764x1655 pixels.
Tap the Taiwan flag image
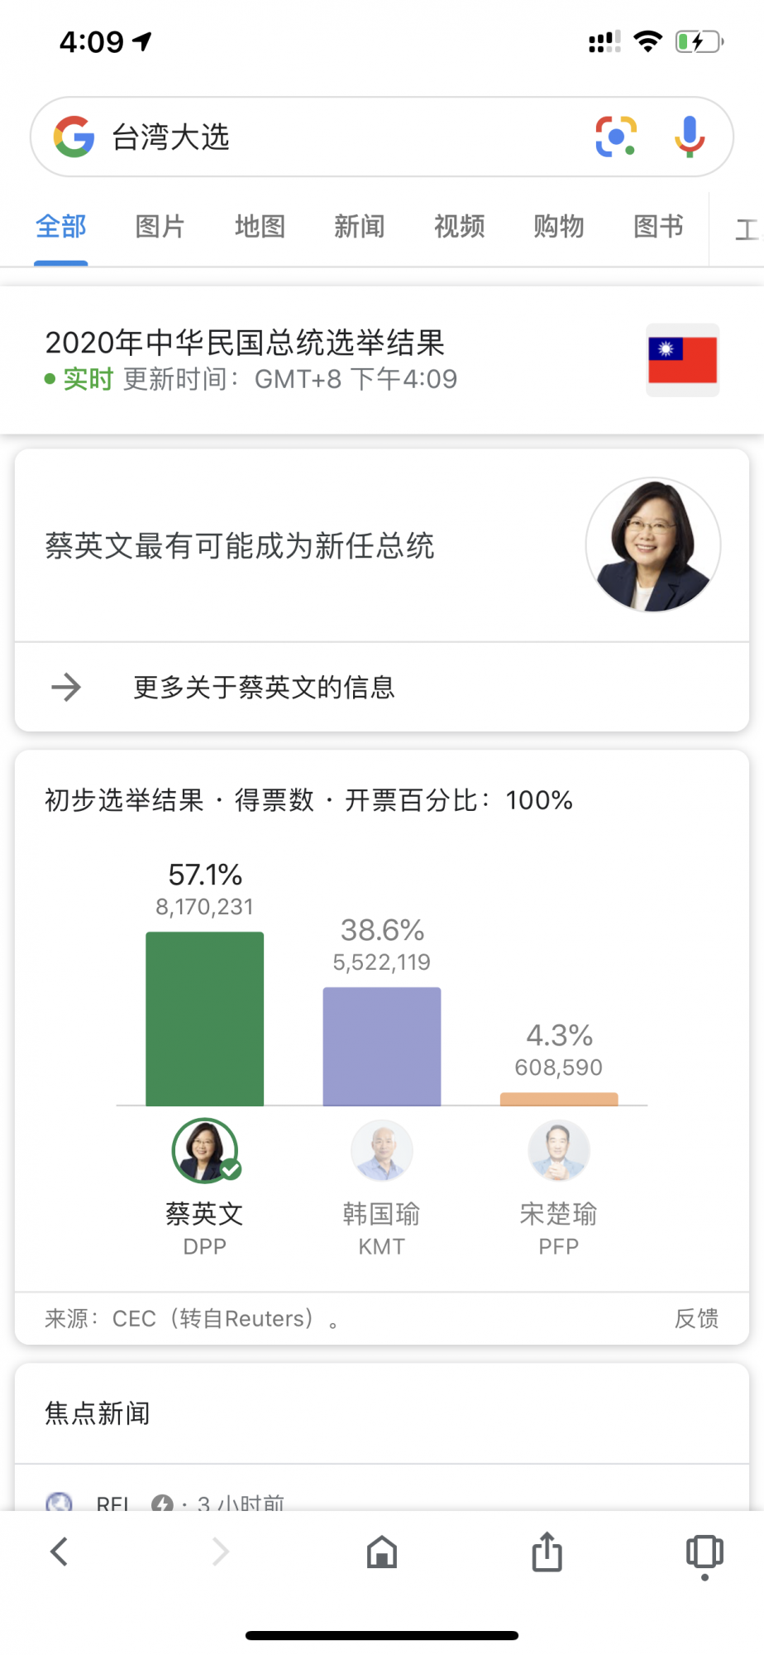point(682,360)
